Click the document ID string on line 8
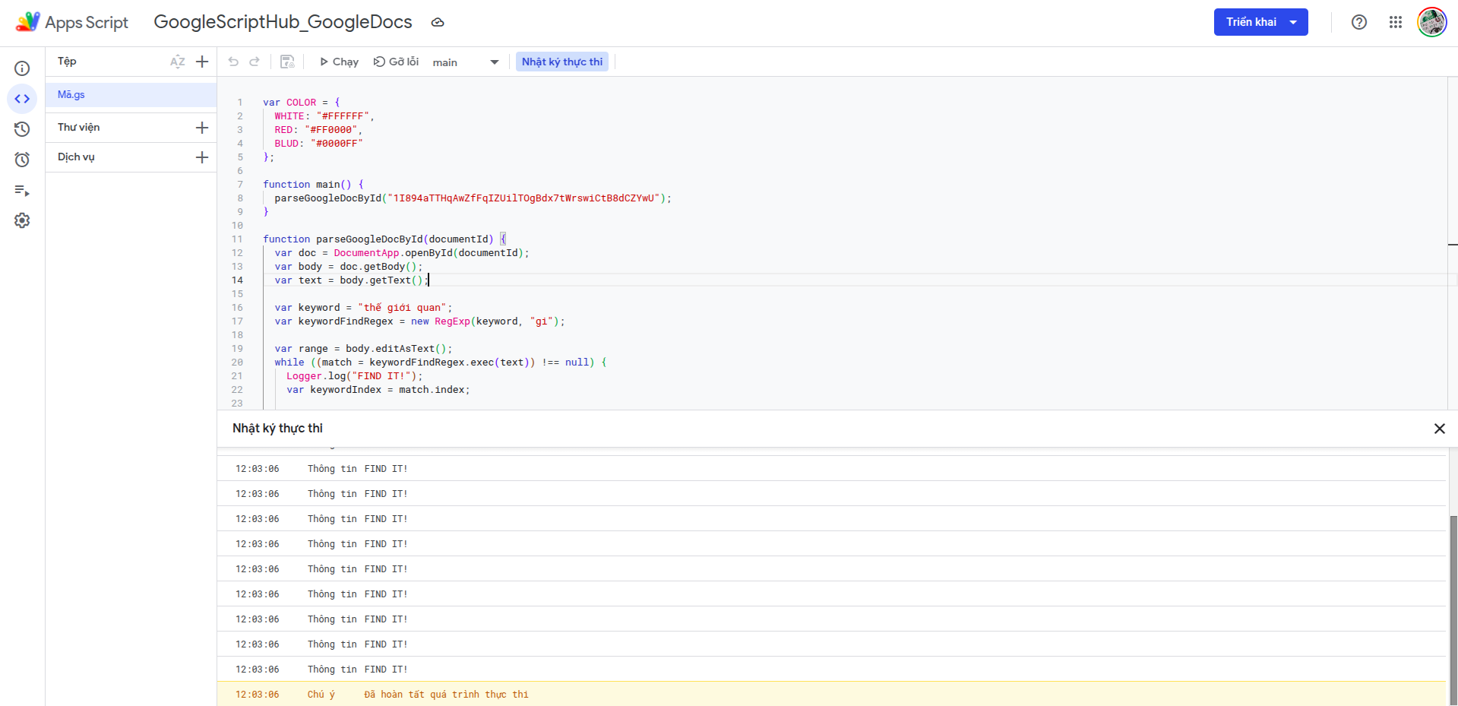The image size is (1458, 706). tap(523, 198)
